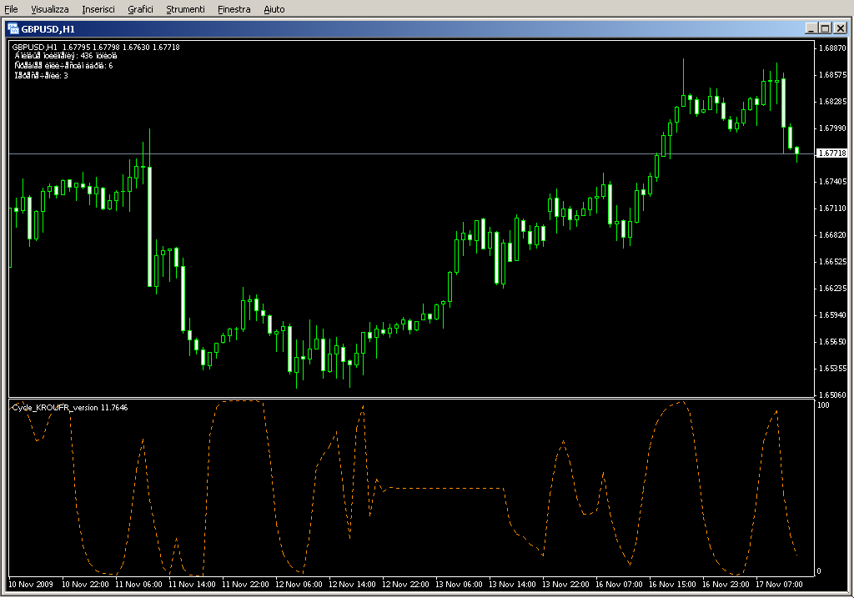Screen dimensions: 854x598
Task: Click the 1.68285 price scale label
Action: point(833,101)
